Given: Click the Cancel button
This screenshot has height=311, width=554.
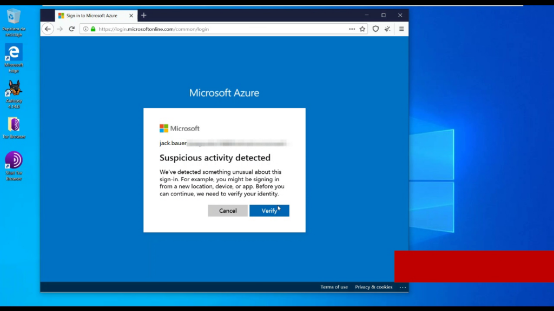Looking at the screenshot, I should tap(228, 211).
